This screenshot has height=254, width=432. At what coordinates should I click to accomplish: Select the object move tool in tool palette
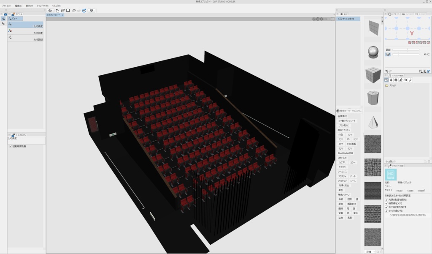[3, 24]
